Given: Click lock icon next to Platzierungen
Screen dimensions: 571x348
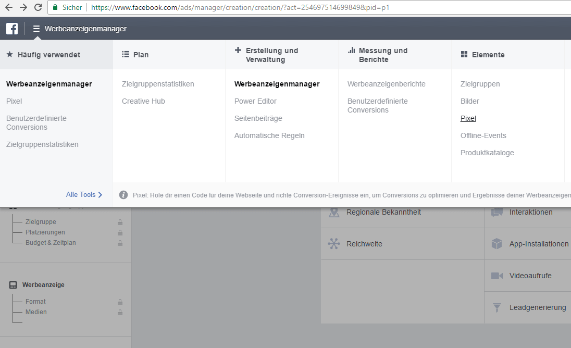Looking at the screenshot, I should pos(120,232).
